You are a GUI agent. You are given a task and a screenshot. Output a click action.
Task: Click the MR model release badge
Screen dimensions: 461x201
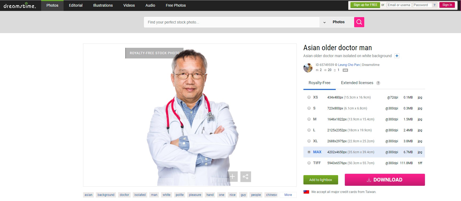click(x=345, y=70)
